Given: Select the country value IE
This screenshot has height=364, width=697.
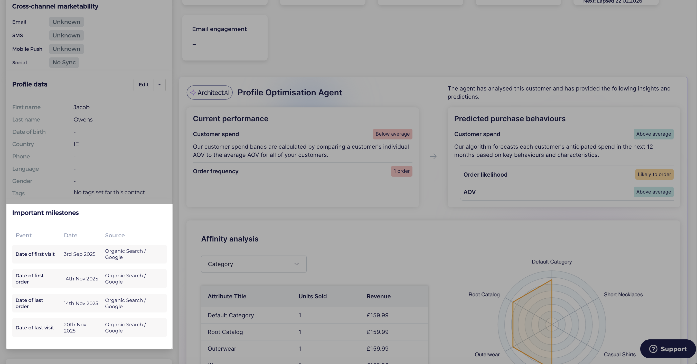Looking at the screenshot, I should [76, 144].
